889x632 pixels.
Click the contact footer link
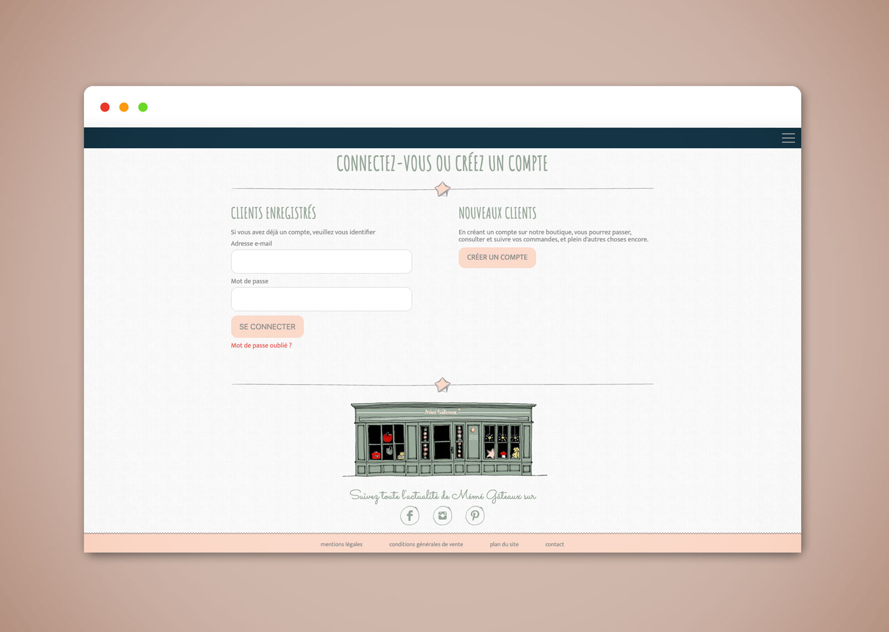tap(555, 544)
